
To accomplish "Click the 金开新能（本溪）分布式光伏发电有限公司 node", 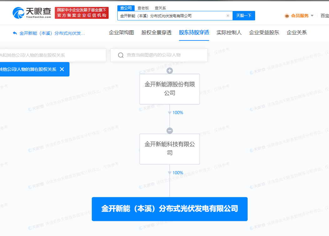I will click(169, 209).
